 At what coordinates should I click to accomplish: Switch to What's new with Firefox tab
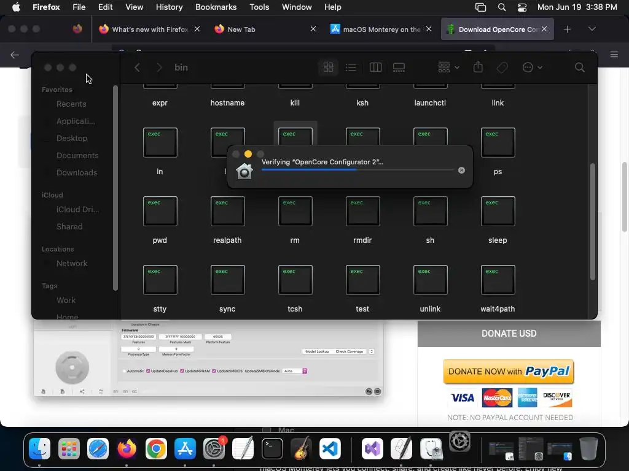(149, 29)
